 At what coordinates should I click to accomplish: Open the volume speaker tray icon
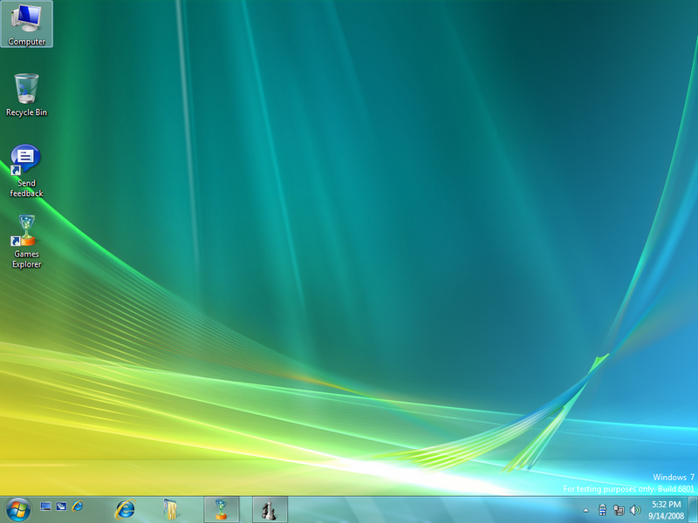(x=633, y=510)
